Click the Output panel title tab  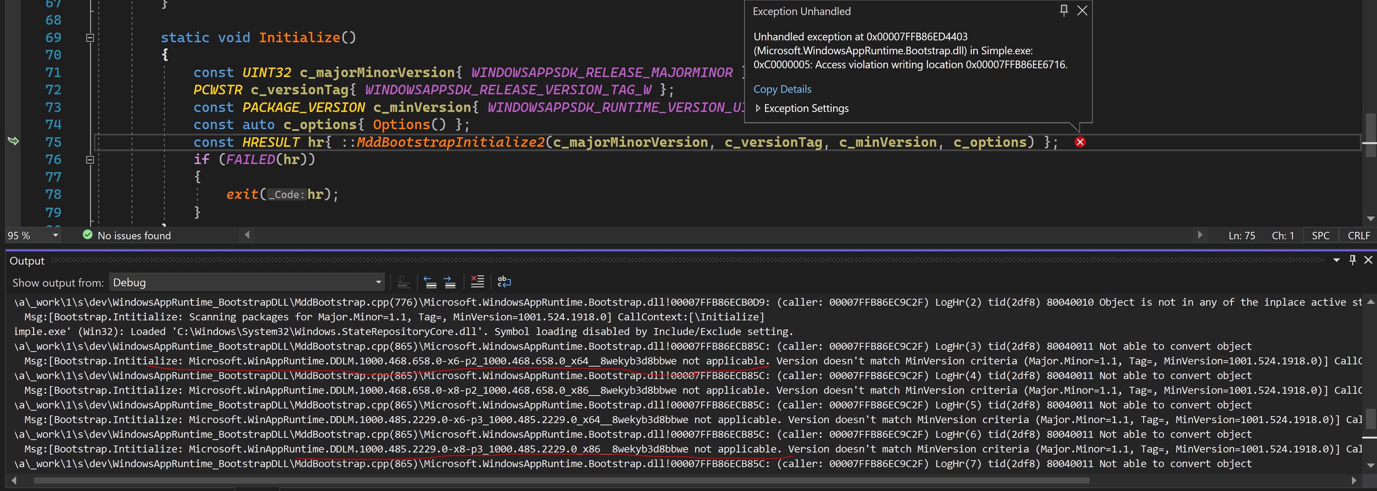[x=27, y=261]
